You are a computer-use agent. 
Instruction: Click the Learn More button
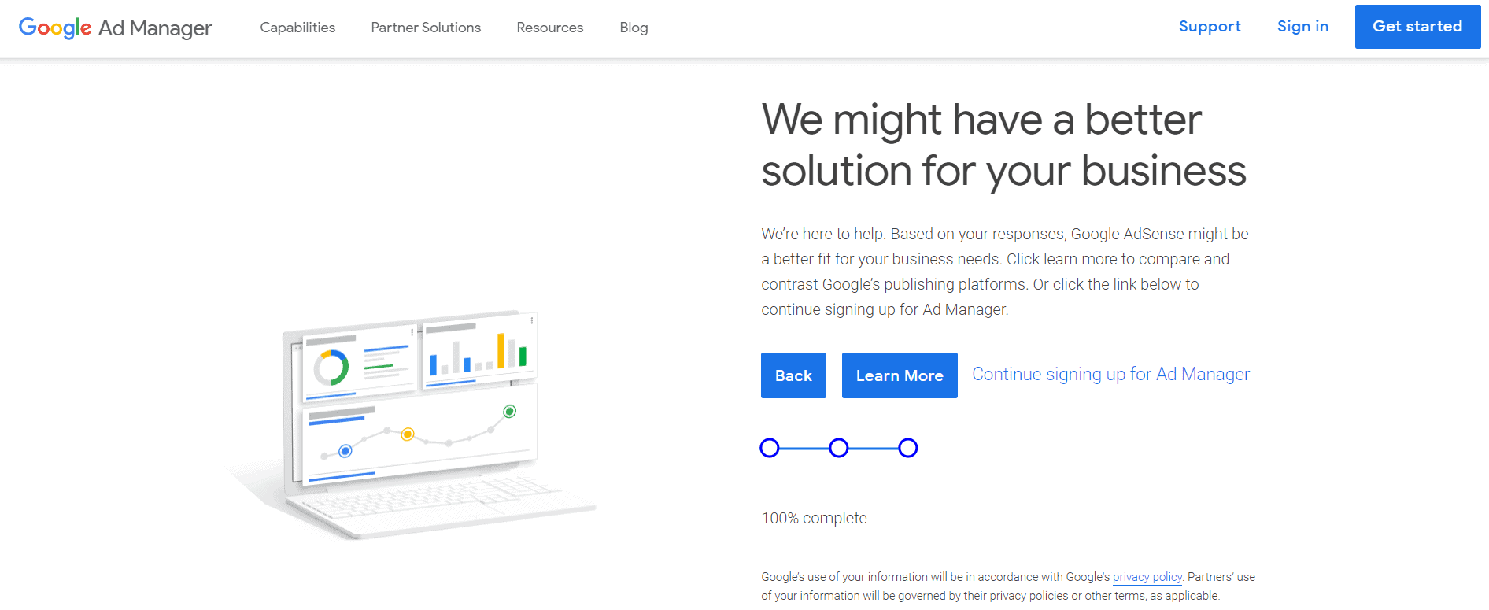pos(900,375)
